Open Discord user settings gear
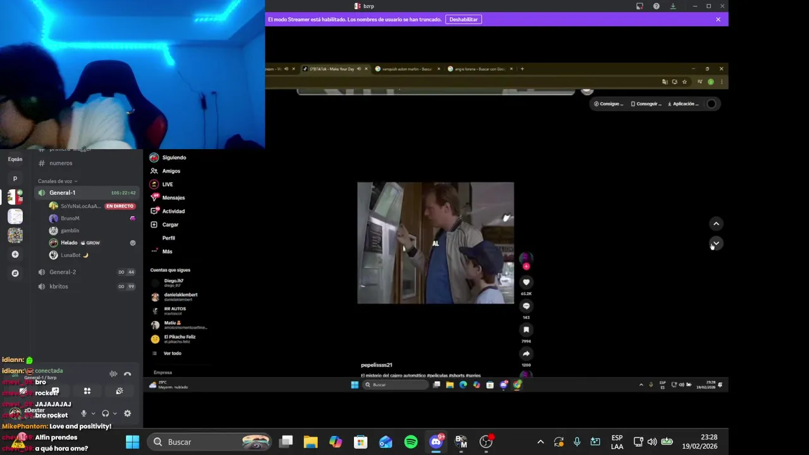Viewport: 809px width, 455px height. coord(127,414)
